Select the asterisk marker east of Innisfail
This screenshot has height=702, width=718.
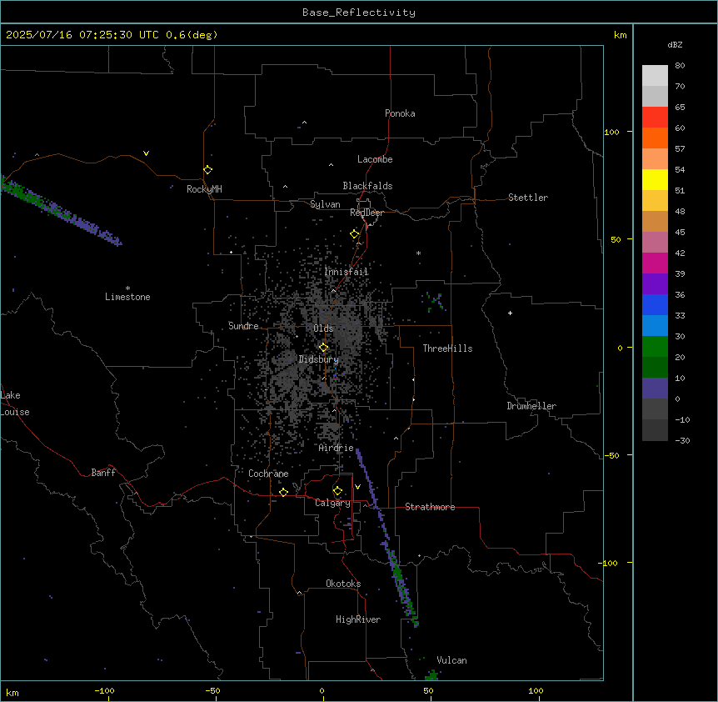418,253
